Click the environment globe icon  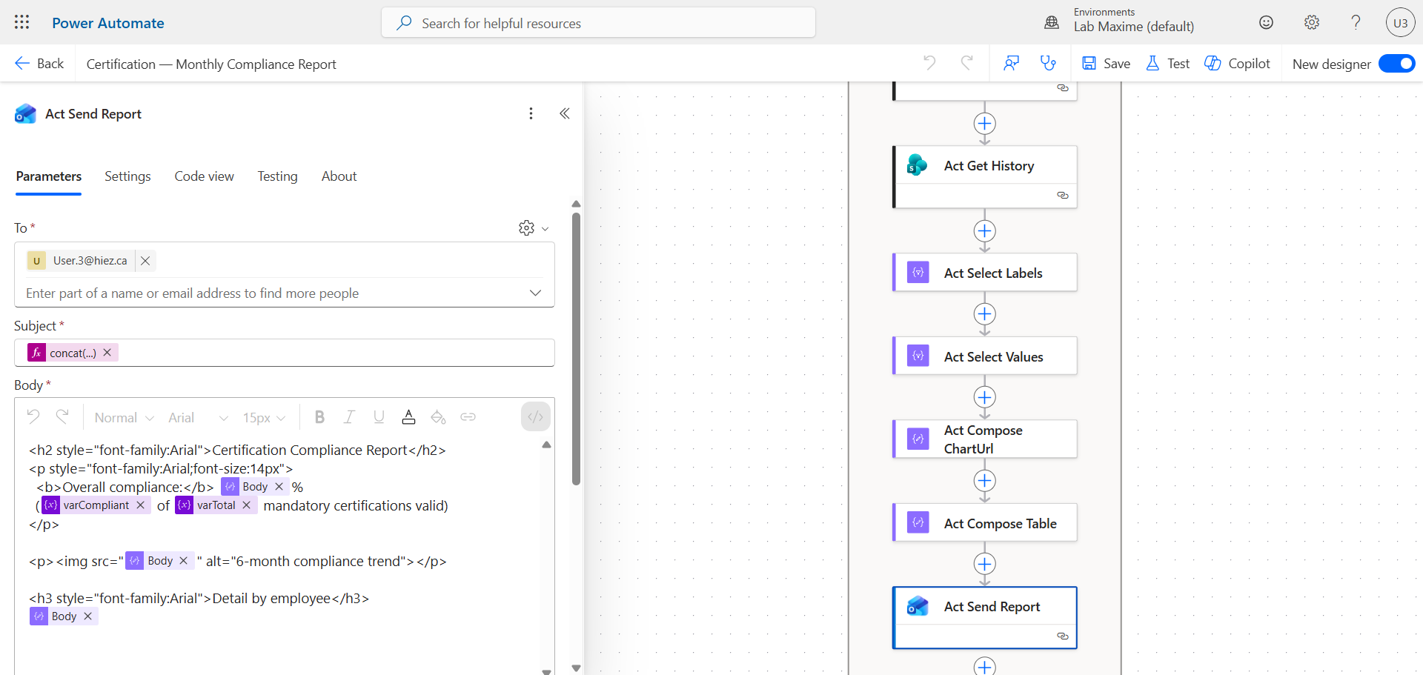pos(1052,22)
